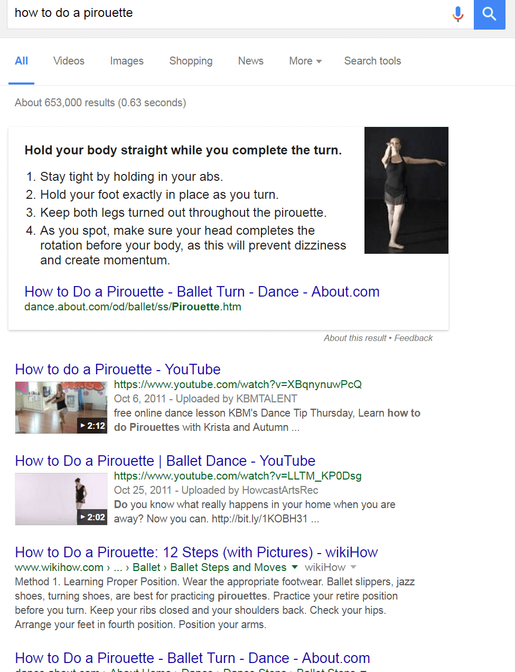Play the Howcast ballet video thumbnail
This screenshot has height=672, width=515.
(61, 499)
